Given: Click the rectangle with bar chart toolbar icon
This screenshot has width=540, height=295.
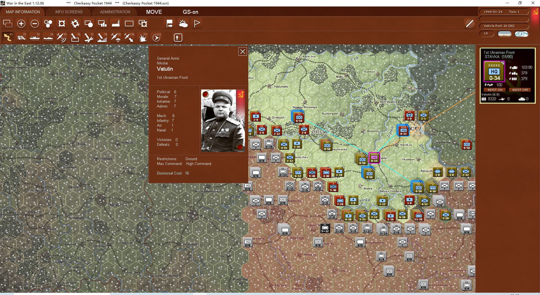Looking at the screenshot, I should pos(102,23).
